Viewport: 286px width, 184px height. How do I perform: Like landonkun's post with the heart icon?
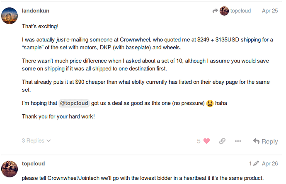coord(206,141)
